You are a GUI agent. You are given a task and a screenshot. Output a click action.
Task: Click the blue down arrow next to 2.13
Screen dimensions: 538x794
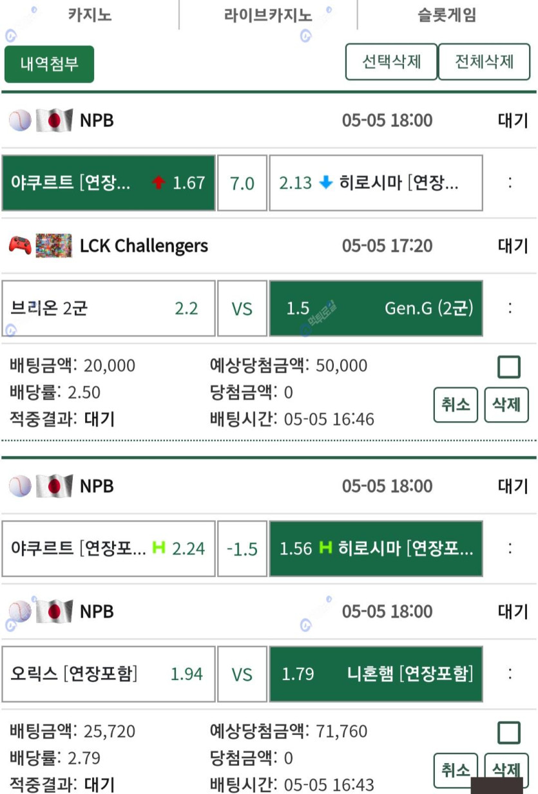pyautogui.click(x=326, y=183)
